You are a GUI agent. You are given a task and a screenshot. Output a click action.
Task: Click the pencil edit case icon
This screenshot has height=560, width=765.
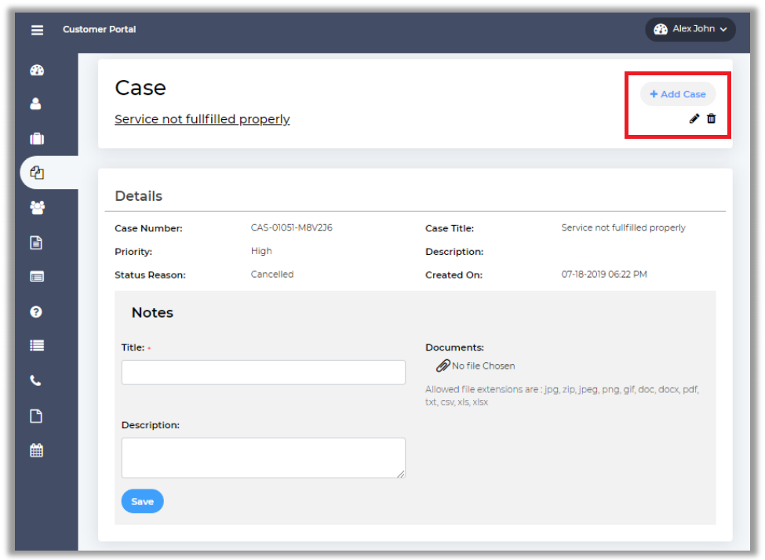point(694,118)
